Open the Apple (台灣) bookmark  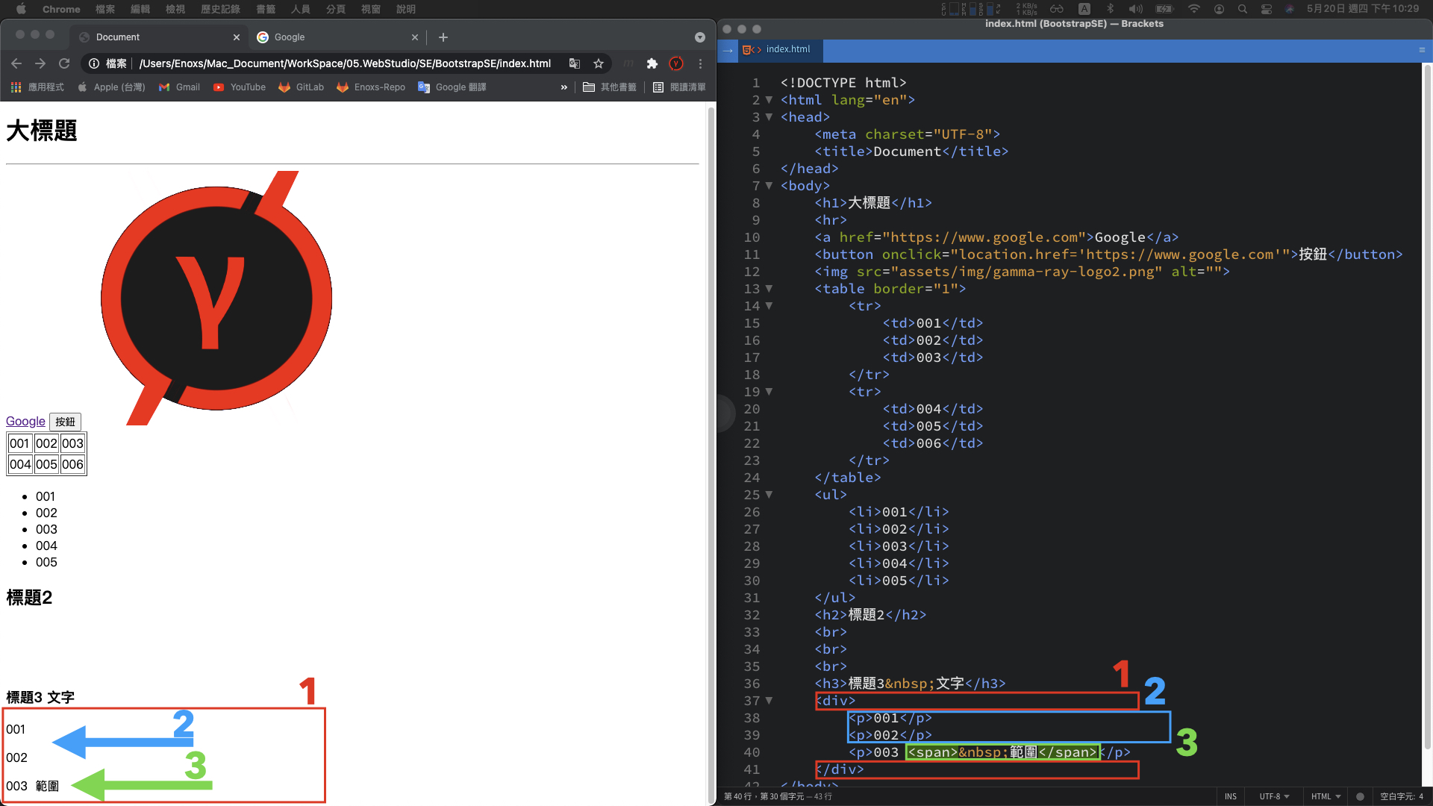[x=111, y=87]
